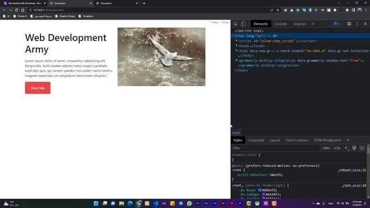
Task: Open the Computed tab
Action: tap(256, 140)
